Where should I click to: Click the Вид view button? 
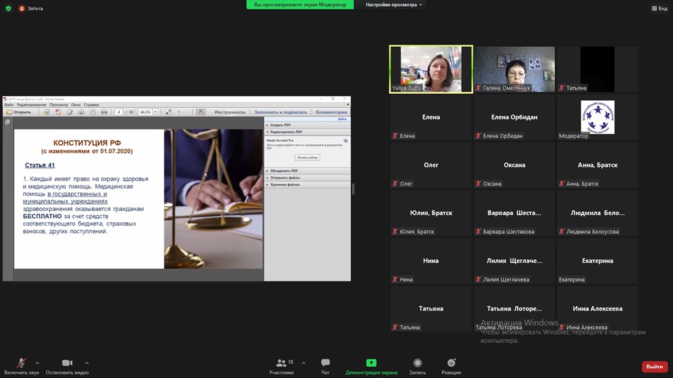[x=659, y=8]
